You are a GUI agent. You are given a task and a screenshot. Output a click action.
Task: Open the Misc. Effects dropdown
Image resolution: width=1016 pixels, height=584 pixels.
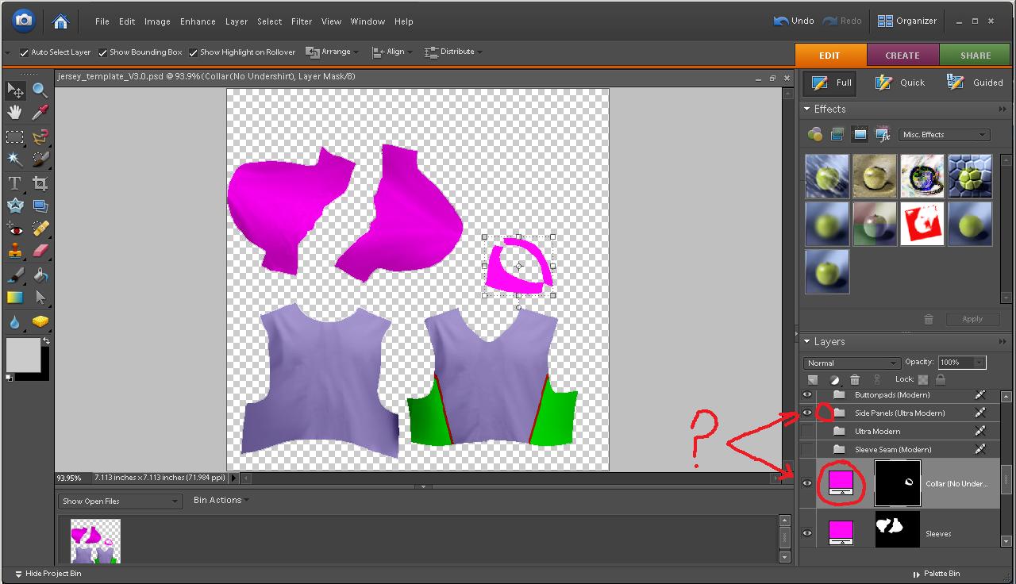click(x=944, y=135)
